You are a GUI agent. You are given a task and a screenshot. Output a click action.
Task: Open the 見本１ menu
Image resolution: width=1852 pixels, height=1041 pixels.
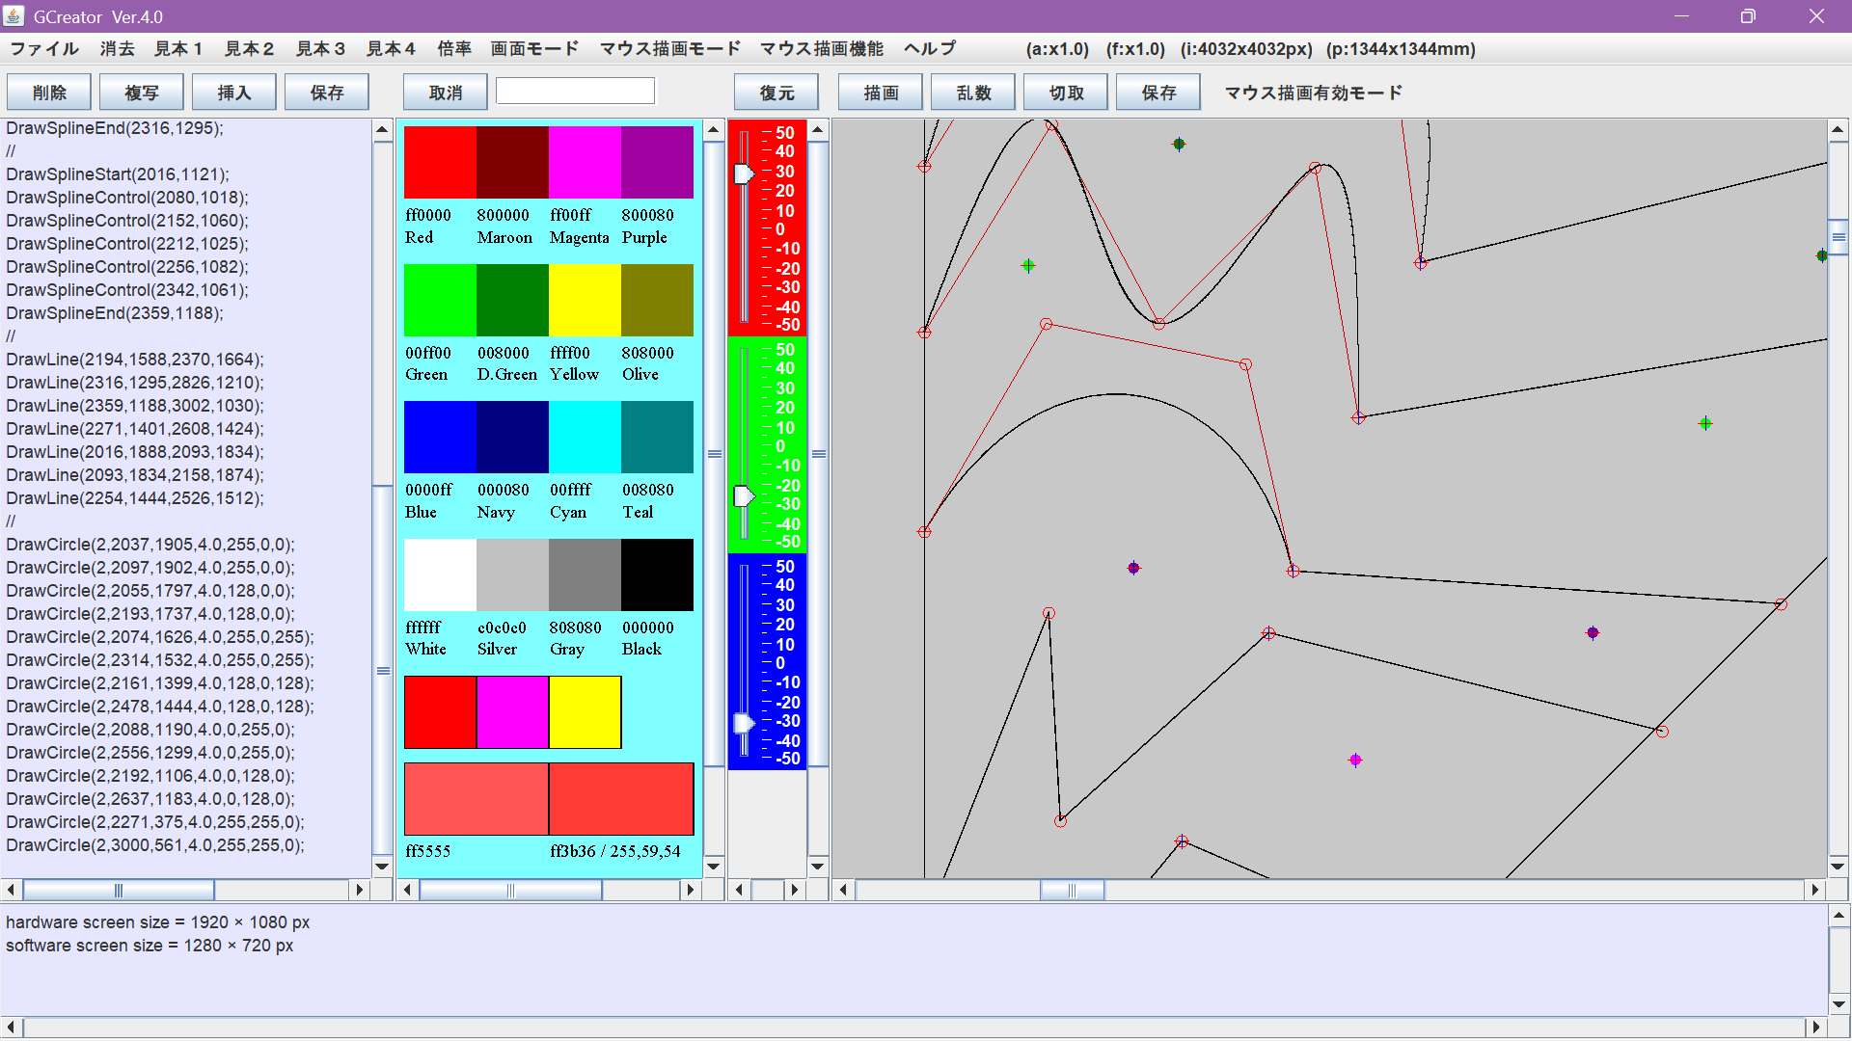[x=178, y=49]
